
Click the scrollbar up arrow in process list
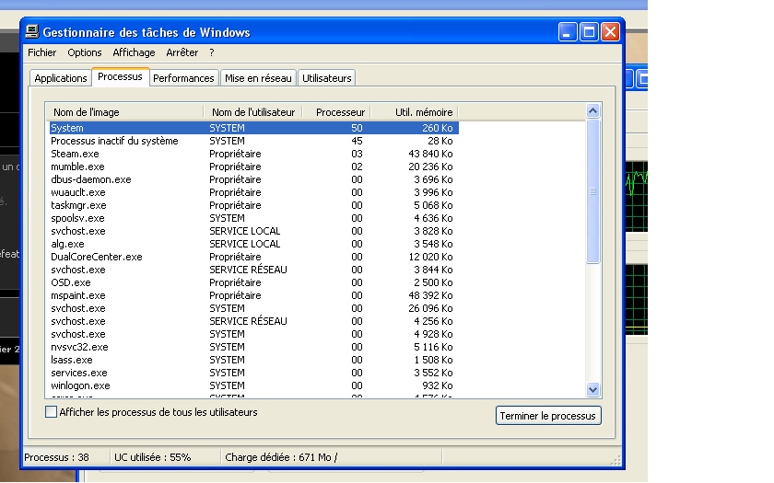coord(592,111)
